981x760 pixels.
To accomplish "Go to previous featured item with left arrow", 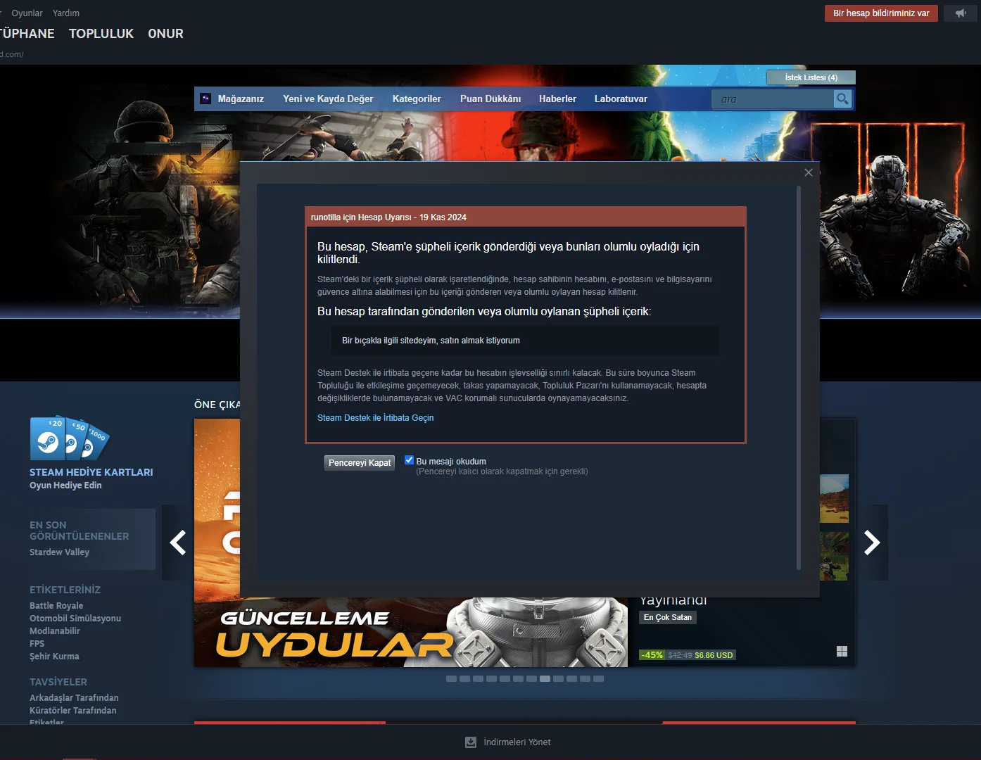I will coord(178,543).
